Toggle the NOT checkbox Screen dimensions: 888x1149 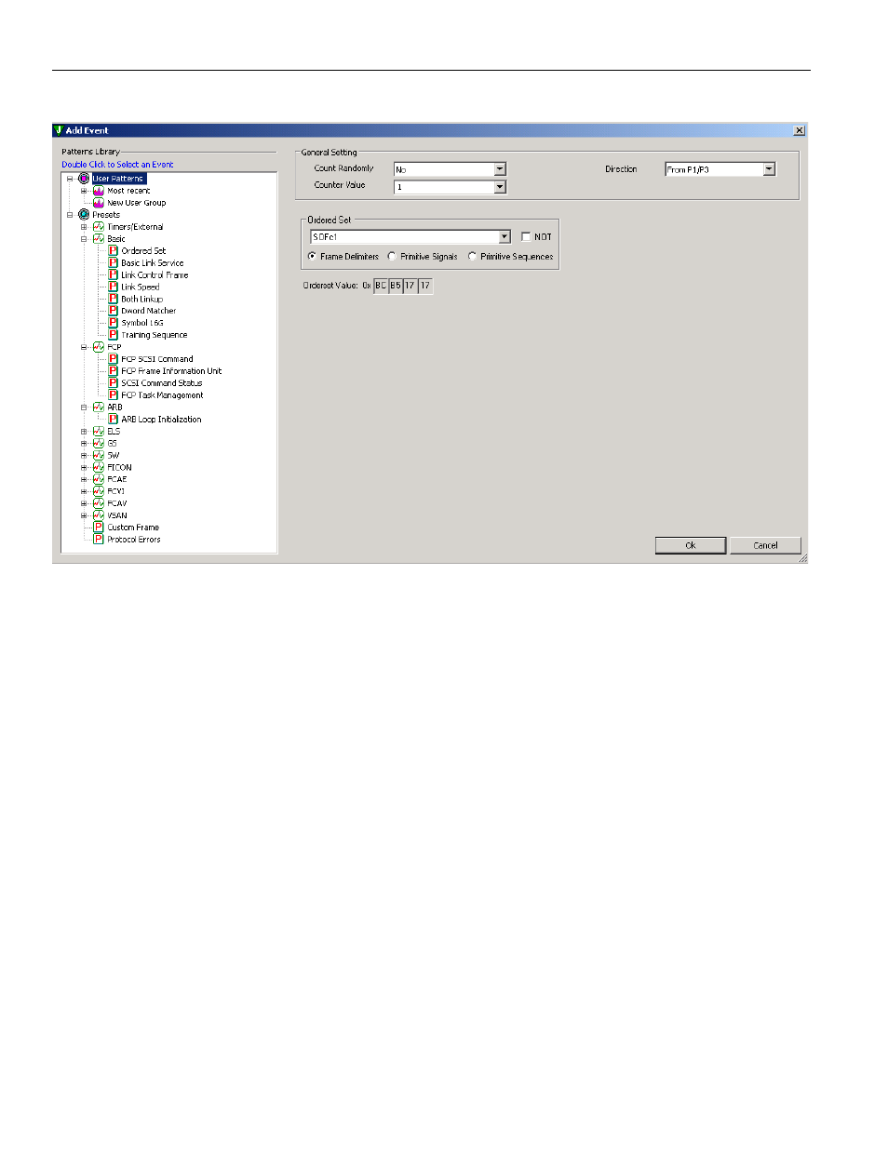526,237
